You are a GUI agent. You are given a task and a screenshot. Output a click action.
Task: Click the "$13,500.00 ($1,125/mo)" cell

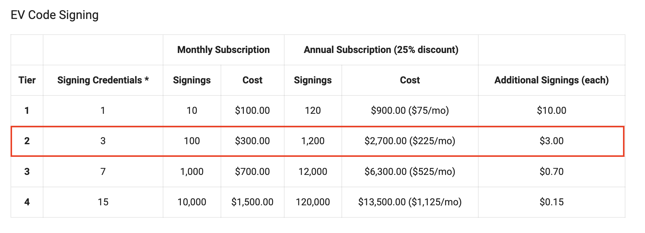[x=410, y=202]
